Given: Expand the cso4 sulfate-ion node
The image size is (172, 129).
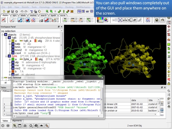Looking at the screenshot, I should click(x=10, y=53).
